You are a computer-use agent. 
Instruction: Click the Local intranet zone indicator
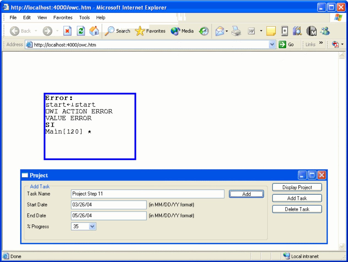click(x=301, y=256)
